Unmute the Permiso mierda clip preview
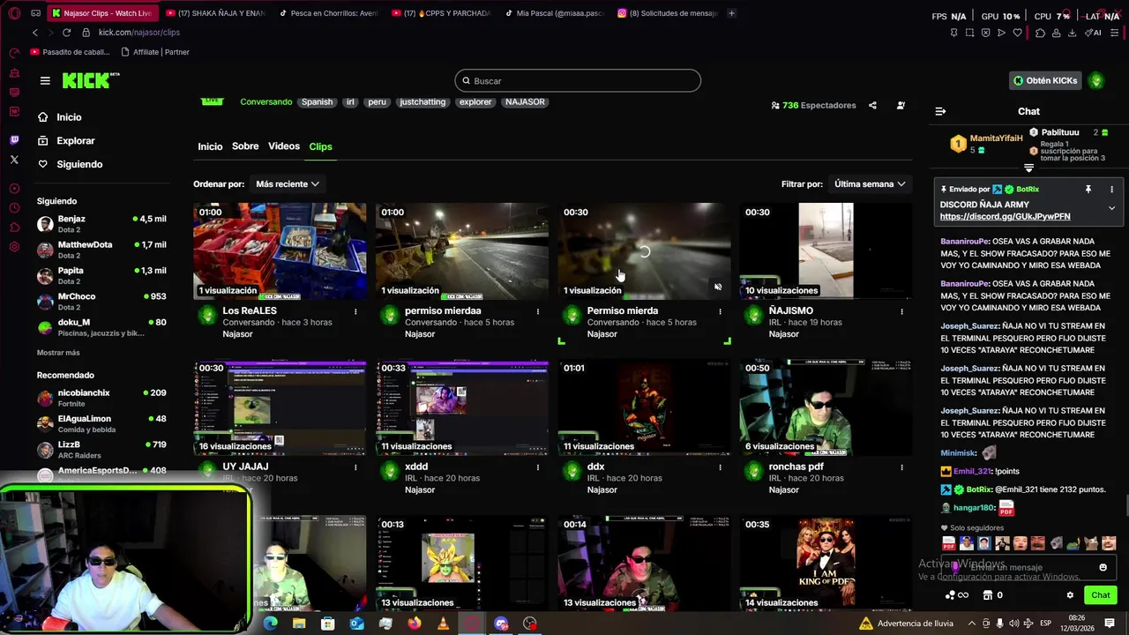The width and height of the screenshot is (1129, 635). pos(718,287)
